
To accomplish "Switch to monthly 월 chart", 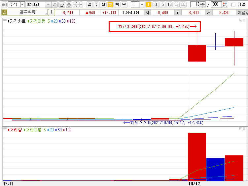I will pyautogui.click(x=103, y=4).
